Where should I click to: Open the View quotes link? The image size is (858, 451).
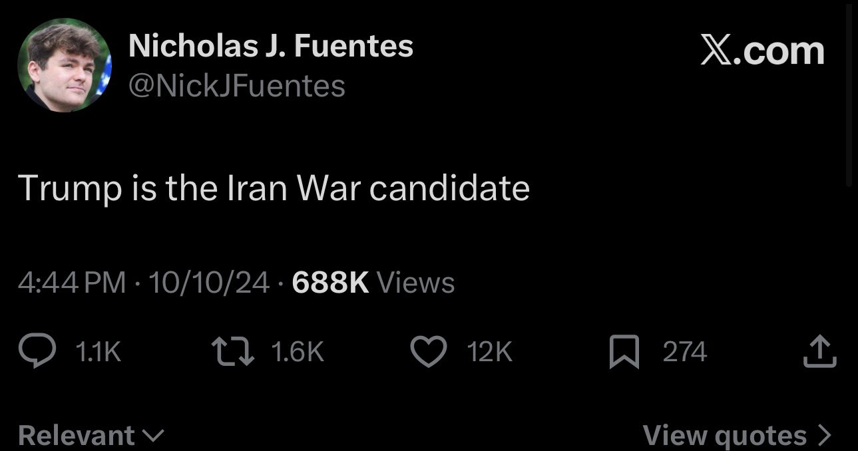point(738,435)
